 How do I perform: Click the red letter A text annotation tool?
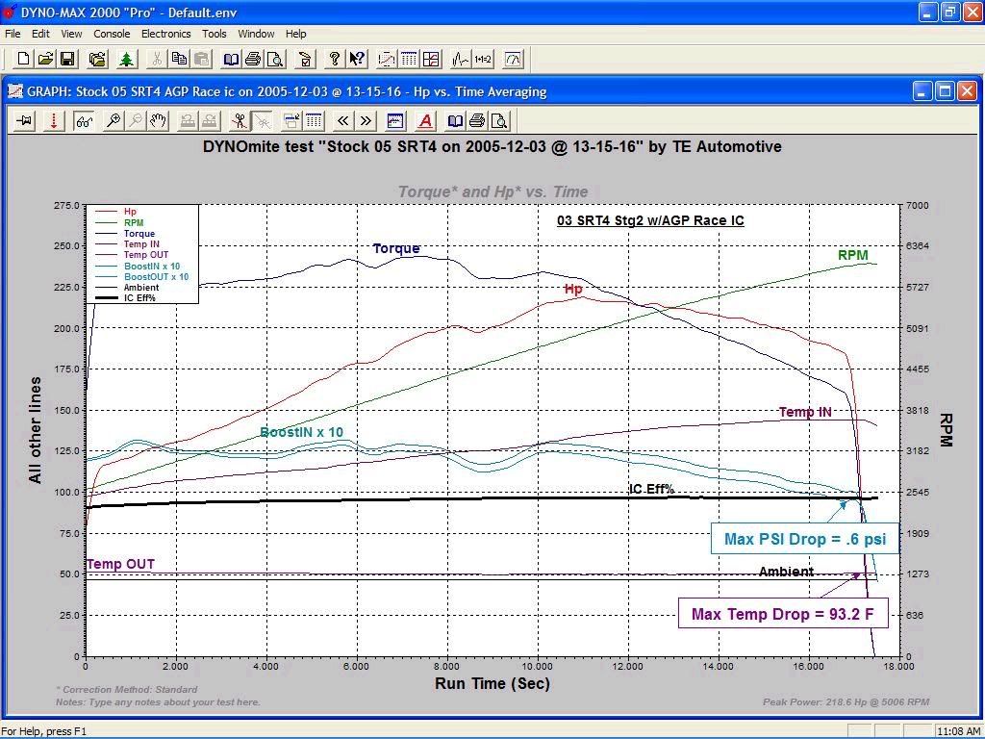[425, 120]
